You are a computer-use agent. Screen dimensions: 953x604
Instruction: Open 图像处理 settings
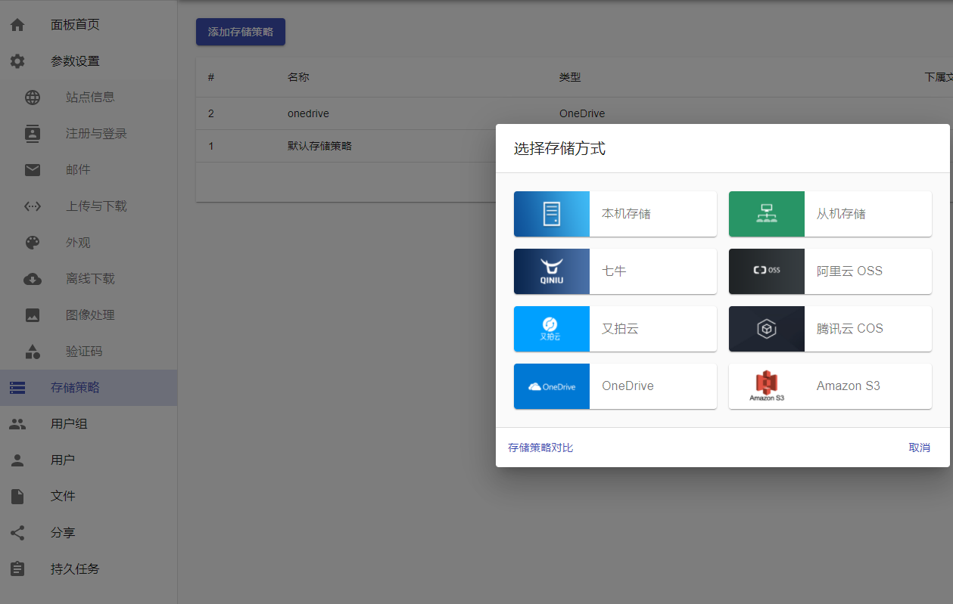coord(89,315)
